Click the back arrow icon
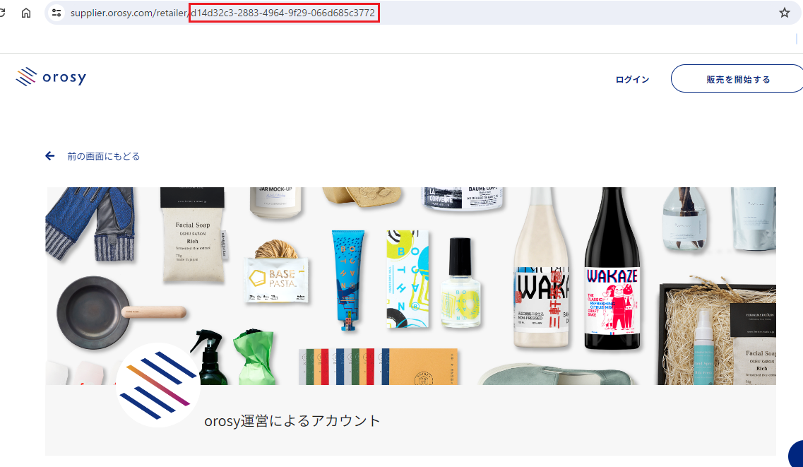This screenshot has height=467, width=803. (x=49, y=155)
